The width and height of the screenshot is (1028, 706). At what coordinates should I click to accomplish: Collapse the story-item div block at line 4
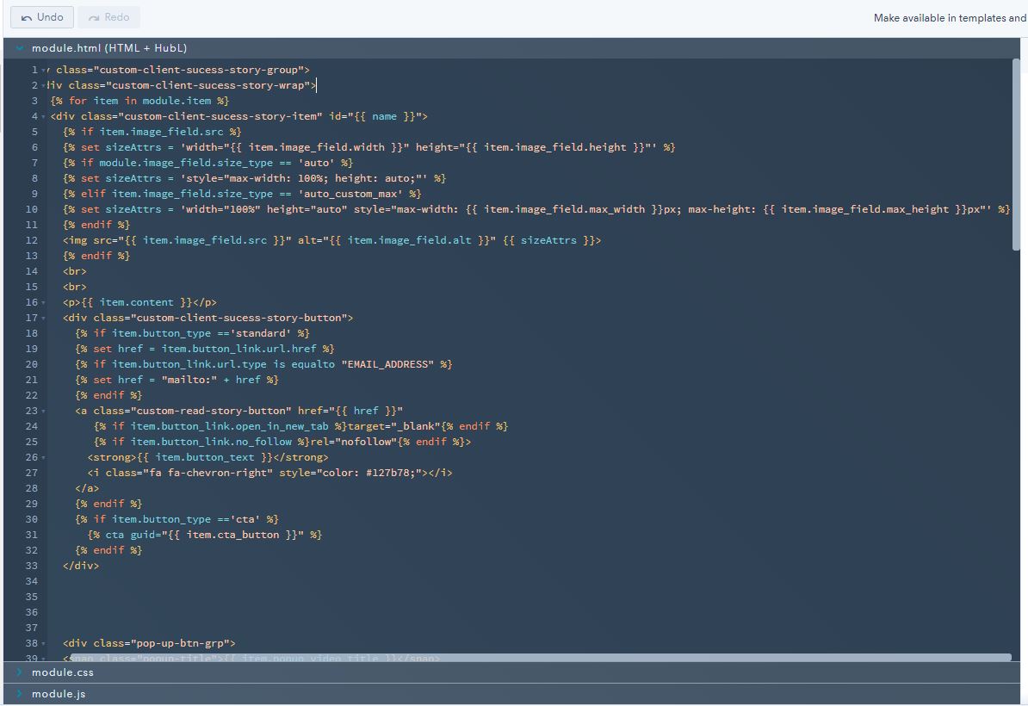pos(42,115)
